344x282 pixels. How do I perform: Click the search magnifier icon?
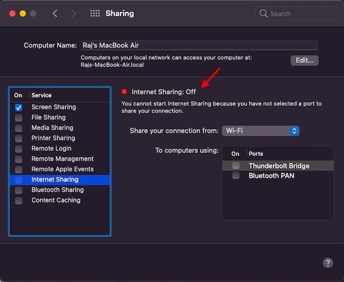(263, 13)
